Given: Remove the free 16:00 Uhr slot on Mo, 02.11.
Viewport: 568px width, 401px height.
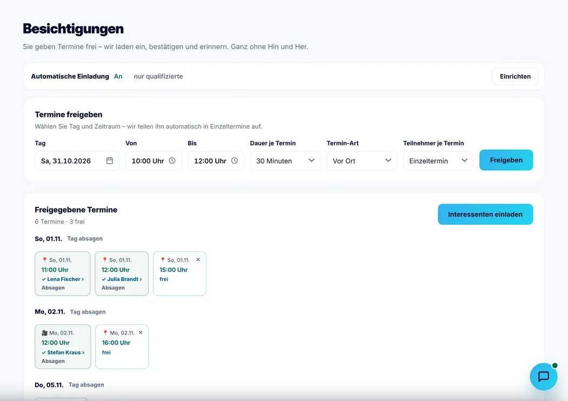Looking at the screenshot, I should (141, 332).
